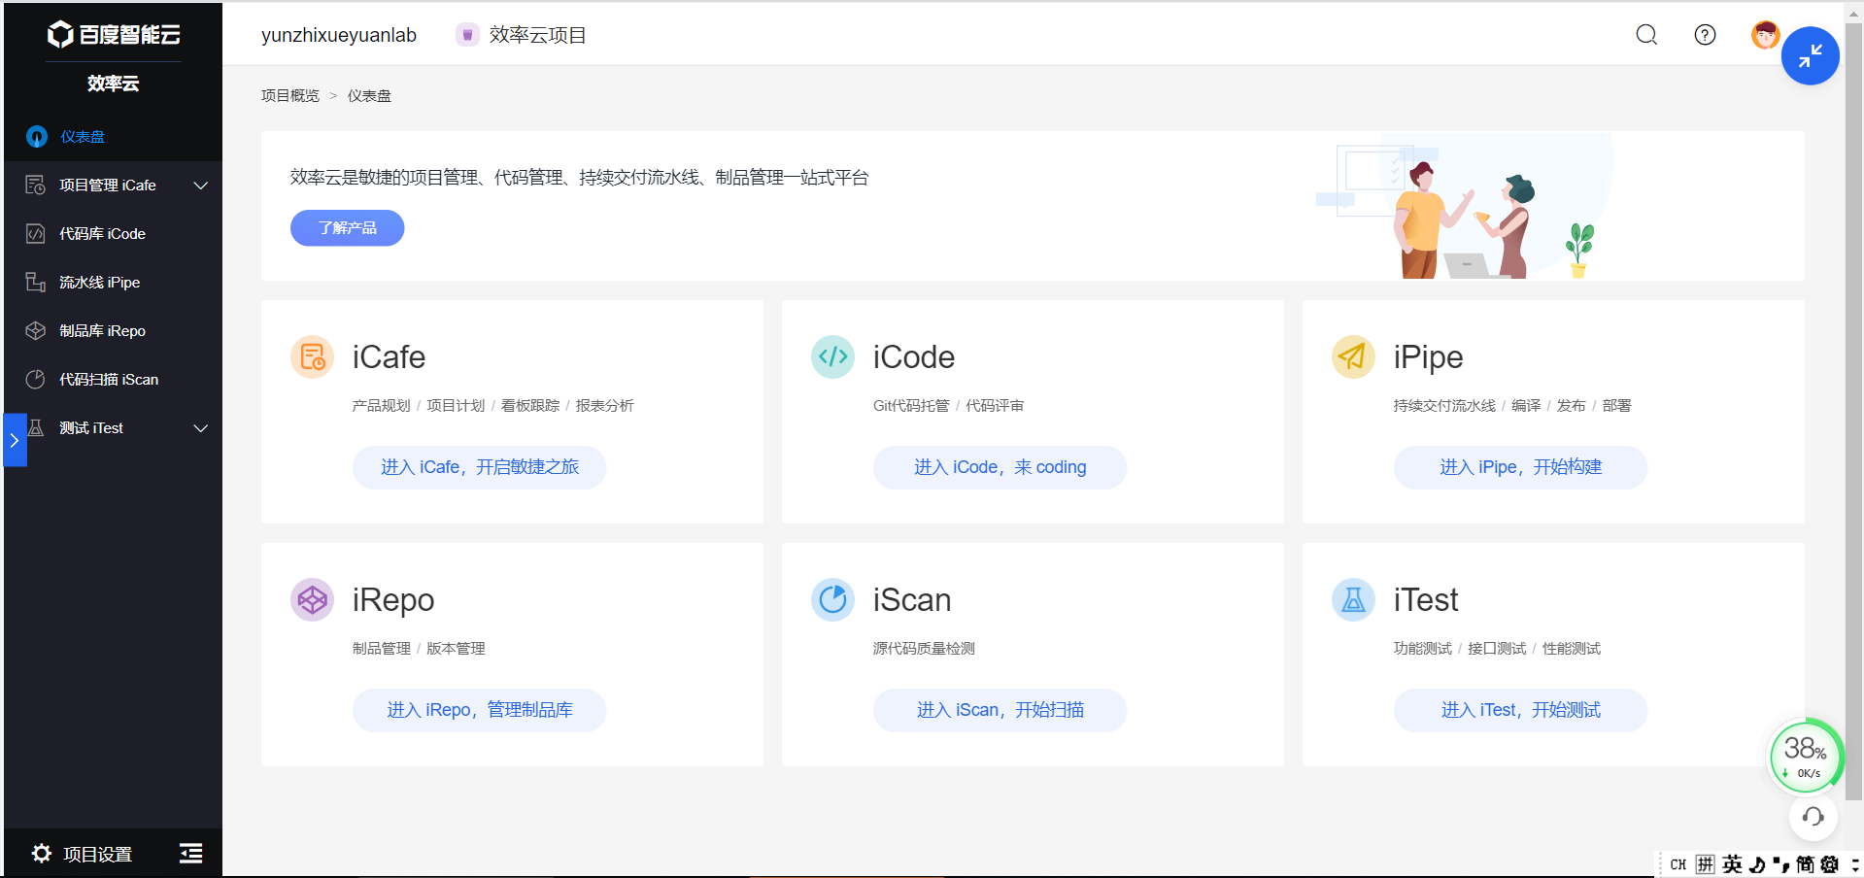Click the blue iScan card icon
The height and width of the screenshot is (878, 1864).
point(832,600)
